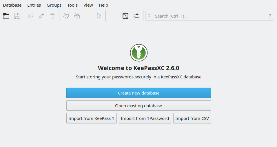Open the Tools menu
The height and width of the screenshot is (147, 277).
pos(72,5)
